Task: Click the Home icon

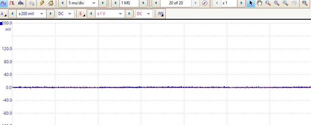Action: (x=51, y=3)
